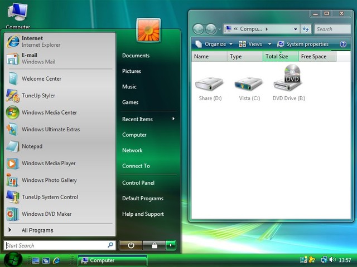This screenshot has width=357, height=267.
Task: Open Music from Start menu
Action: coord(129,87)
